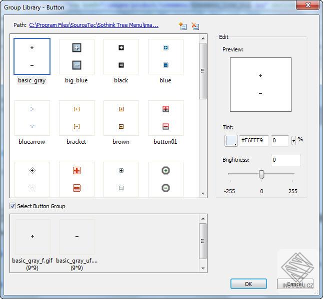Click the library list scroll down arrow
Image resolution: width=323 pixels, height=299 pixels.
pos(203,193)
